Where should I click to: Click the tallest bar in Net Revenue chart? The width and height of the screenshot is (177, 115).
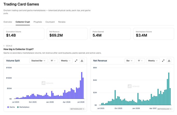169,89
